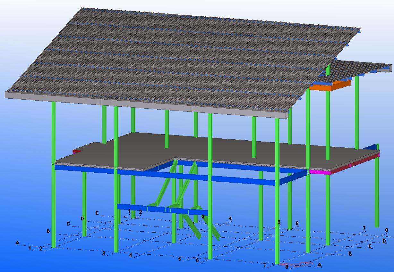Screen dimensions: 394x272
Task: Click the underlined grid label A at bottom right
Action: point(319,265)
